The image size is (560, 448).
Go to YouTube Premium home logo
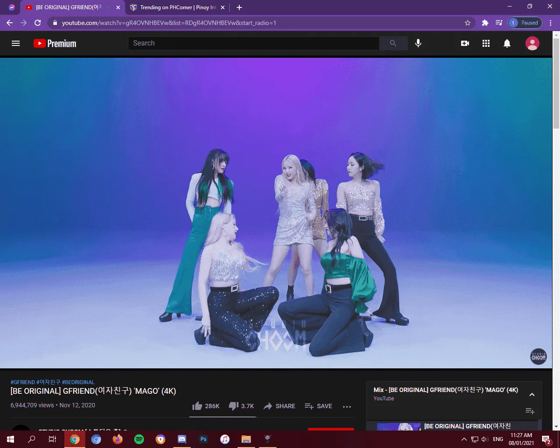pos(55,43)
